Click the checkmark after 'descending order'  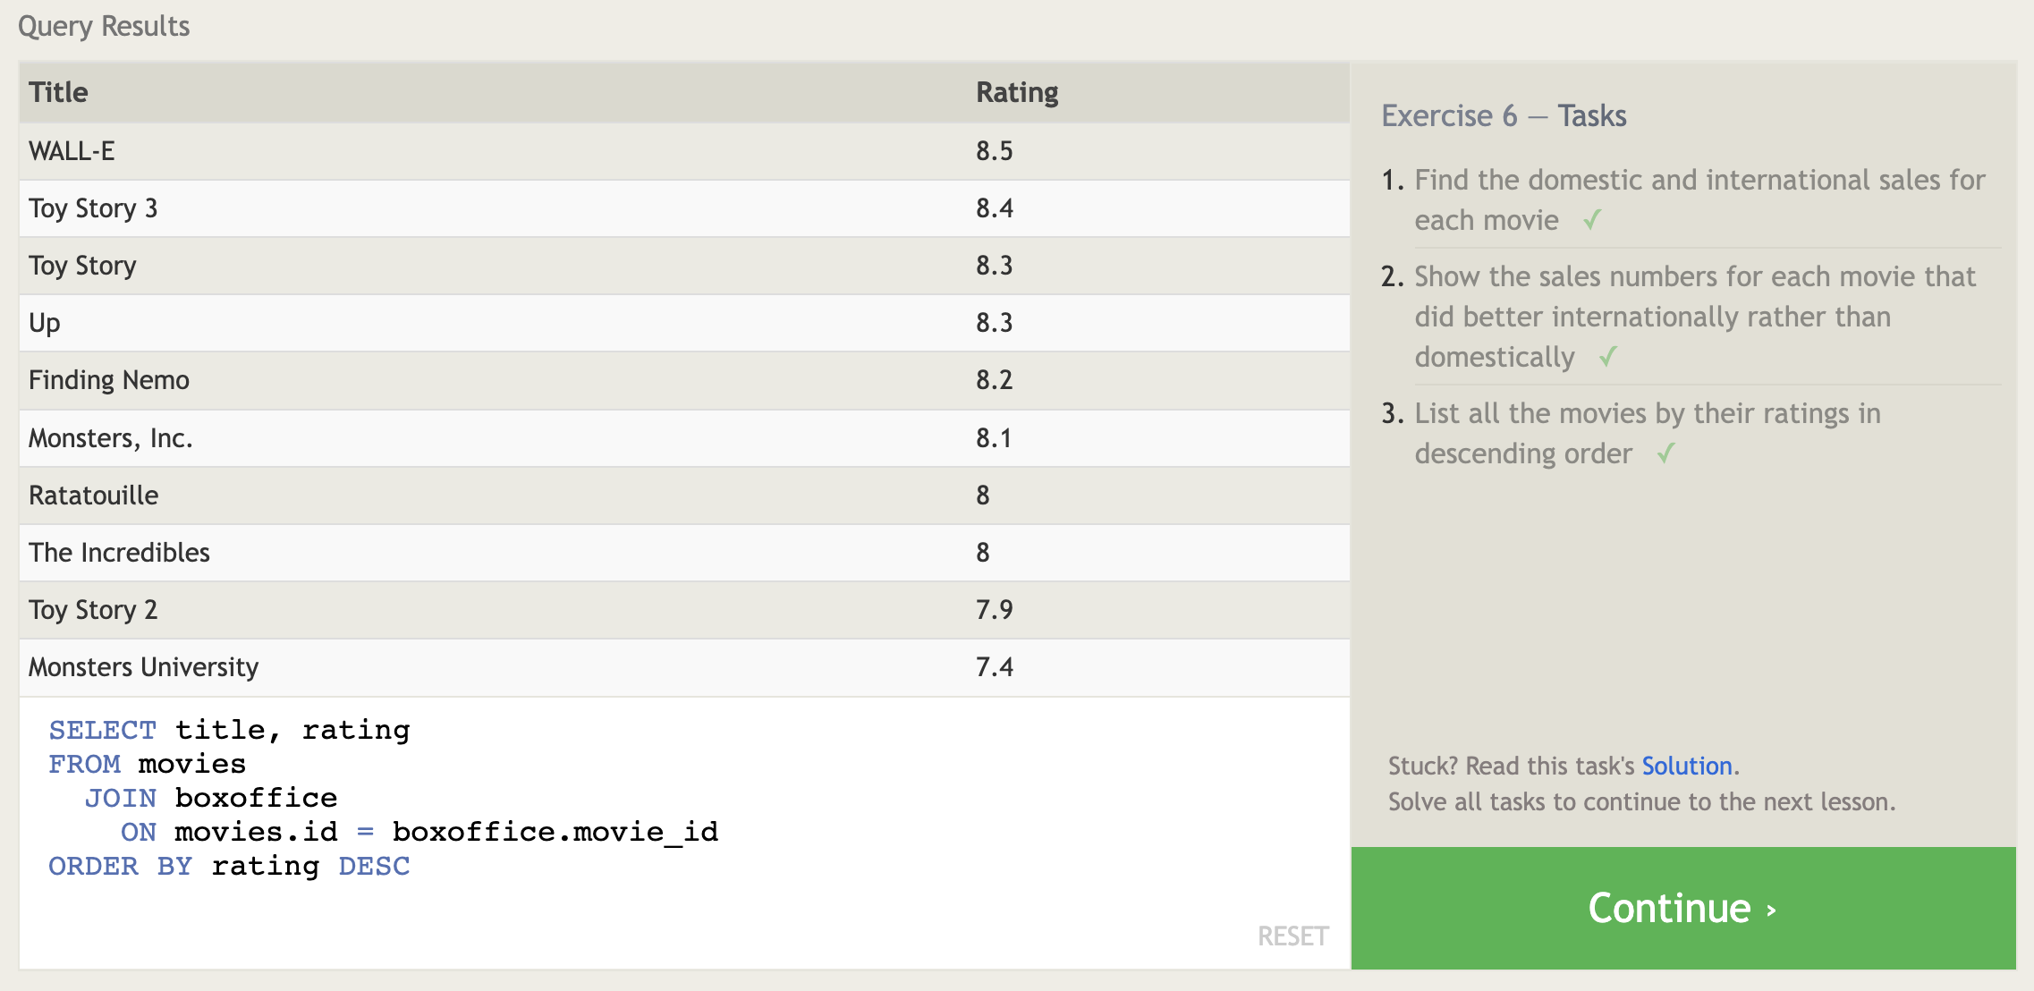[1665, 453]
